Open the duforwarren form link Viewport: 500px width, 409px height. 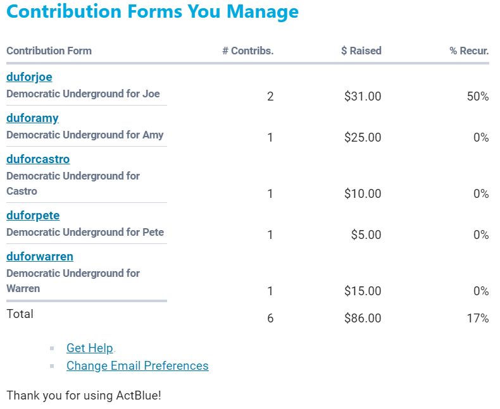pos(40,257)
